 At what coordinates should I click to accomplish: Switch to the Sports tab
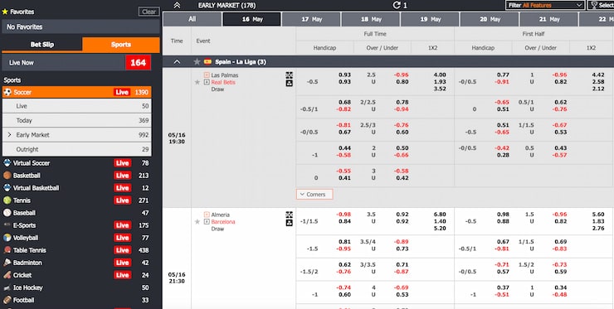tap(121, 45)
